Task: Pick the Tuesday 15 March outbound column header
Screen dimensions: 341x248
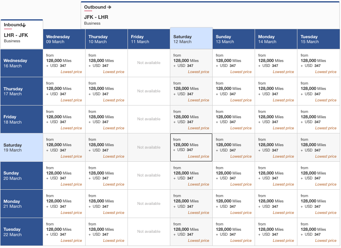Action: coord(318,39)
